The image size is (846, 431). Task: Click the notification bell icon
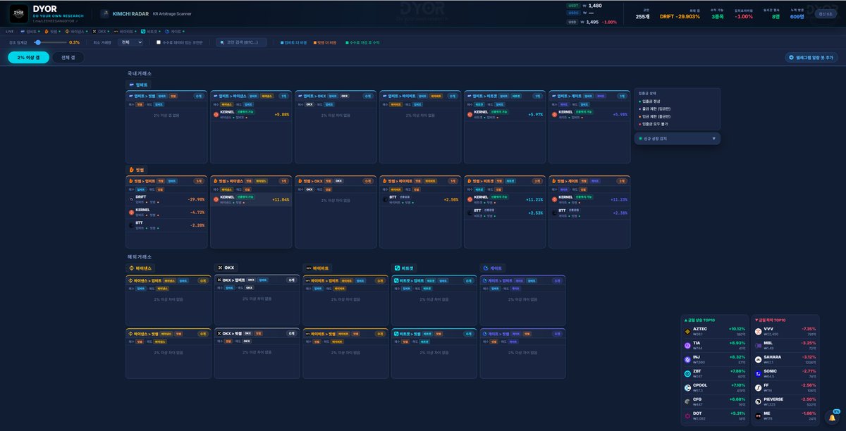pyautogui.click(x=833, y=418)
